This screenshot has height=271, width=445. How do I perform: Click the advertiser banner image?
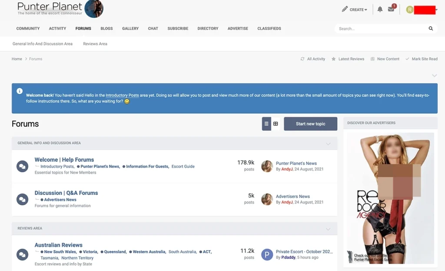[x=390, y=198]
